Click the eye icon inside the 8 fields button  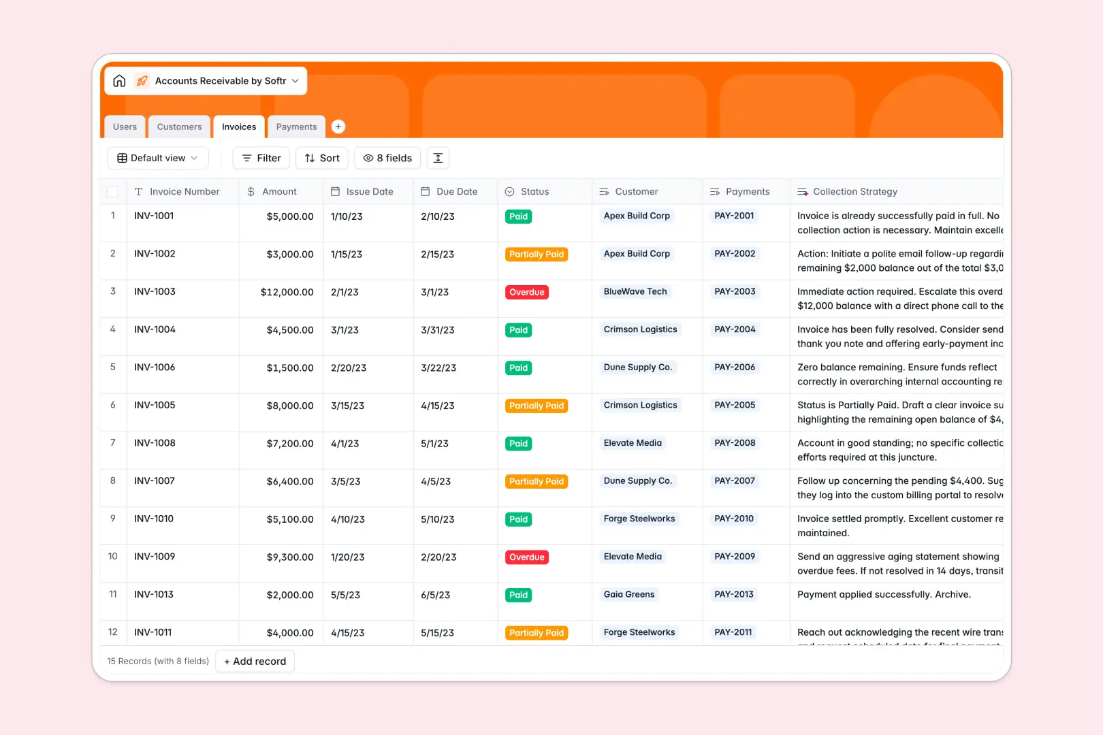(368, 158)
